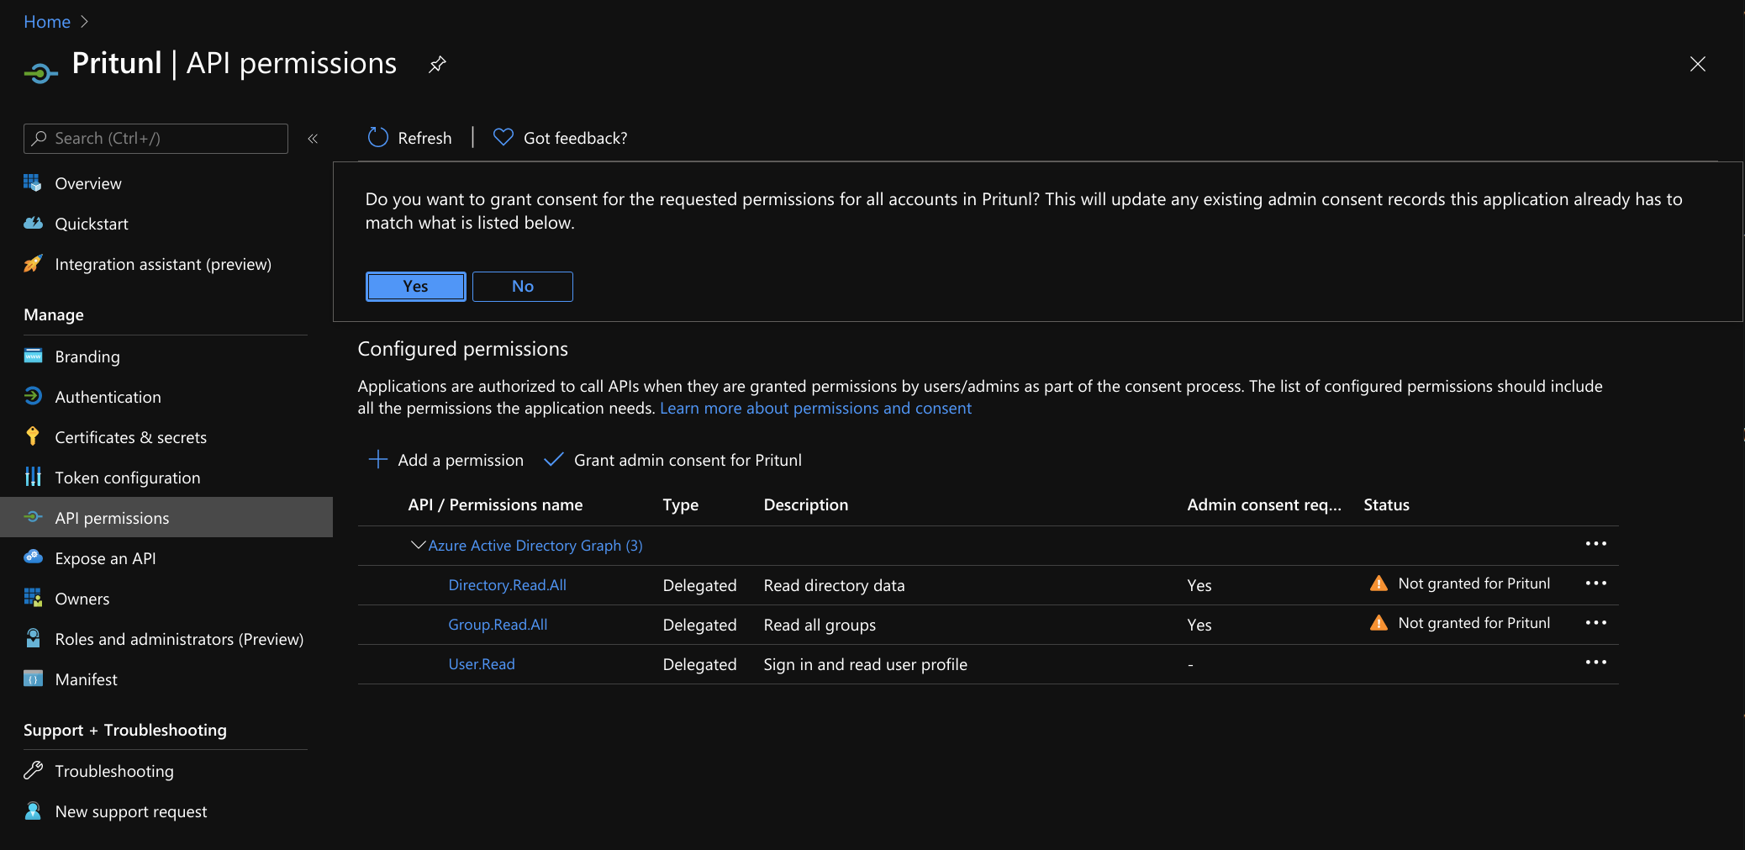The width and height of the screenshot is (1745, 850).
Task: Open ellipsis menu for Azure Active Directory Graph
Action: (1595, 544)
